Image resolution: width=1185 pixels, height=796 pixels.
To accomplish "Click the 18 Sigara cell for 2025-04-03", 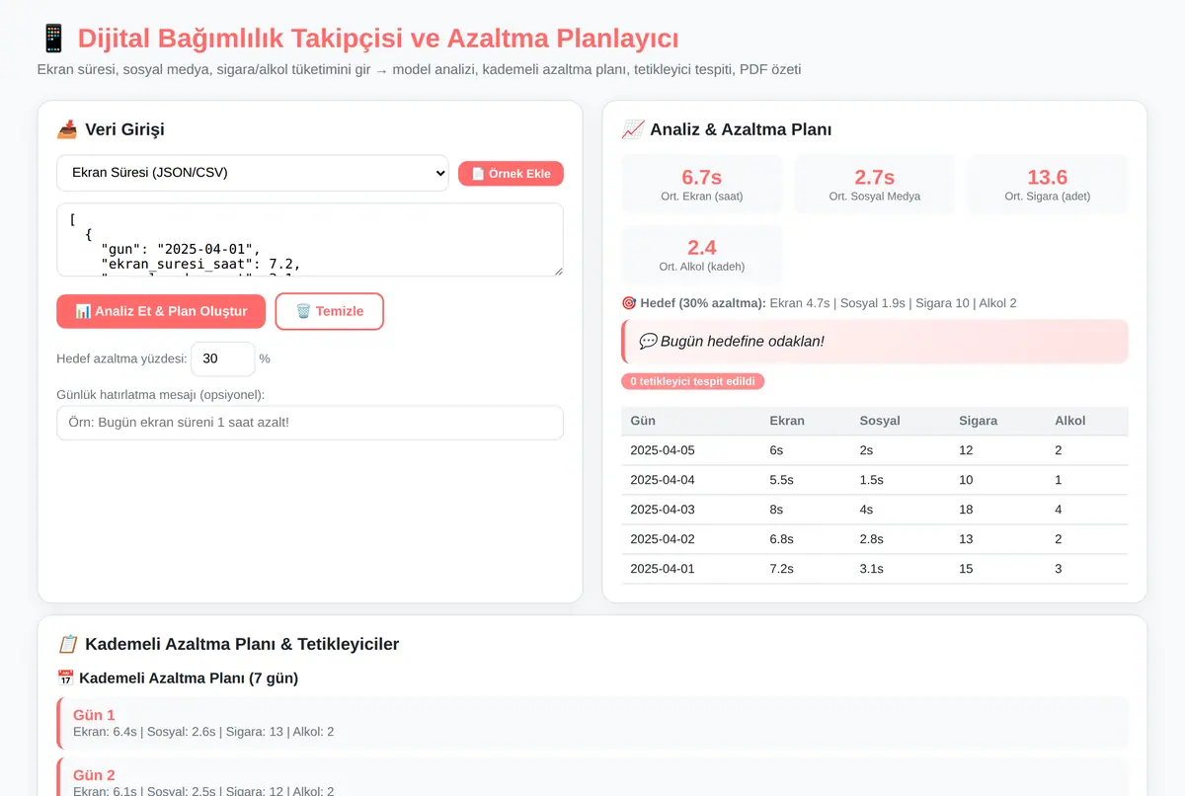I will pyautogui.click(x=966, y=510).
